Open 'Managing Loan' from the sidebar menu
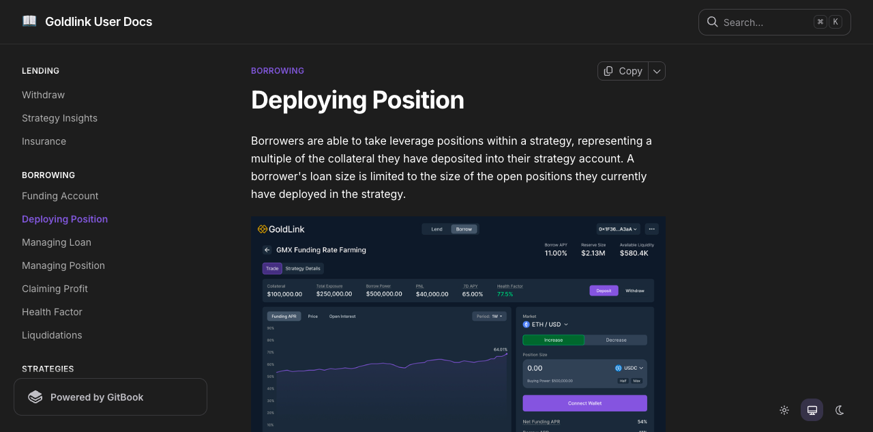The image size is (873, 432). point(57,242)
